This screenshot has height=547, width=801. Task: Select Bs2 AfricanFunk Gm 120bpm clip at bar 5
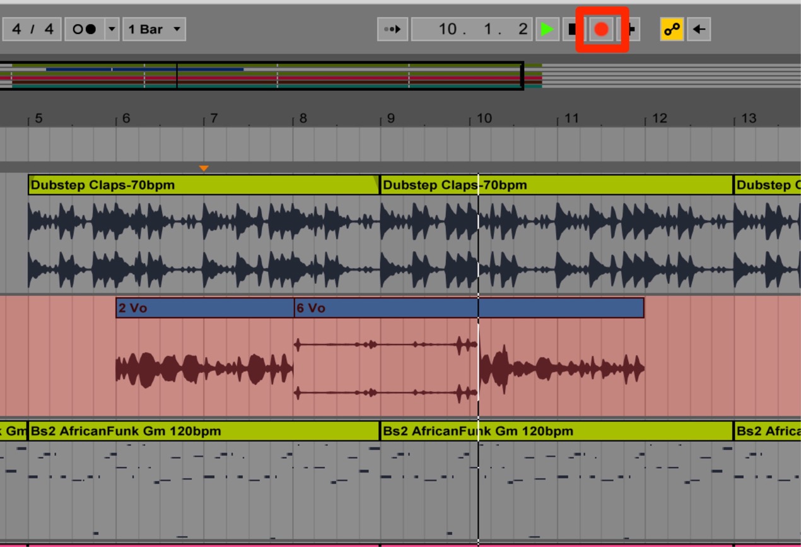[204, 431]
